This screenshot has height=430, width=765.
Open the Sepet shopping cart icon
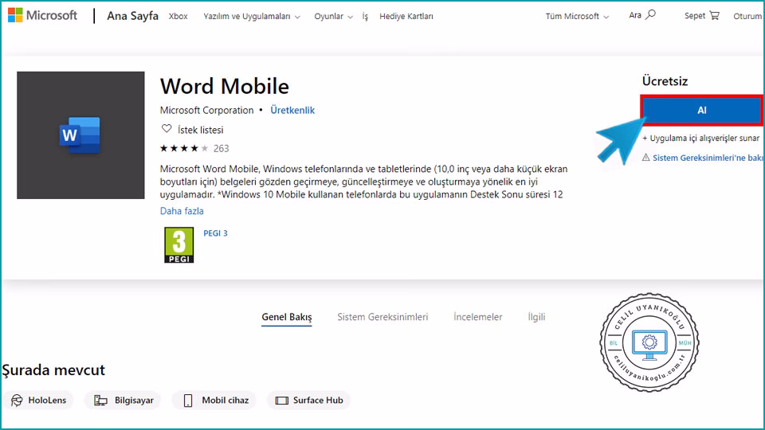(x=714, y=16)
